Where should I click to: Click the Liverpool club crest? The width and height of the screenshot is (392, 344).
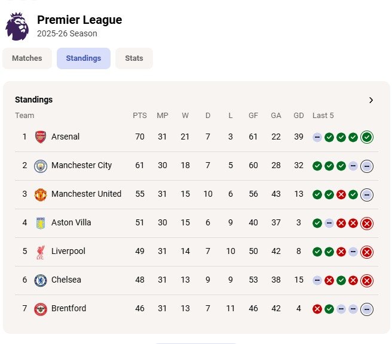[40, 252]
